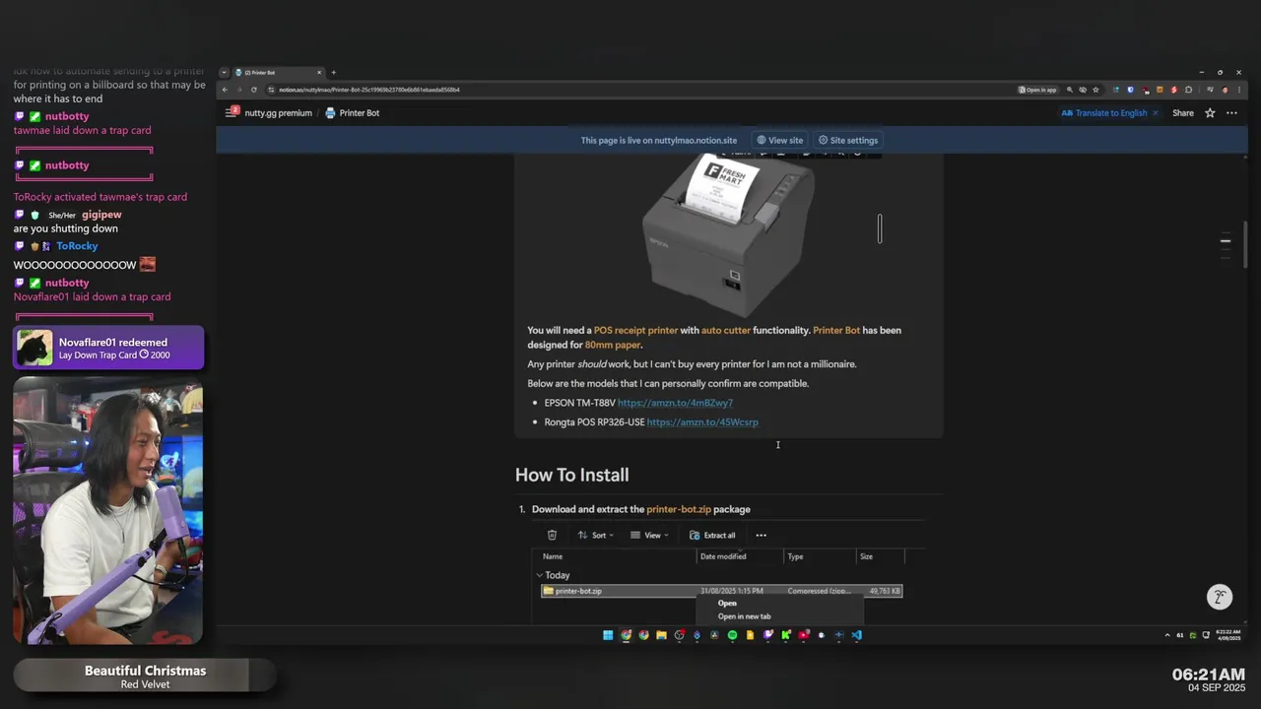Screen dimensions: 1261x709
Task: Open the View dropdown in explorer toolbar
Action: [649, 535]
